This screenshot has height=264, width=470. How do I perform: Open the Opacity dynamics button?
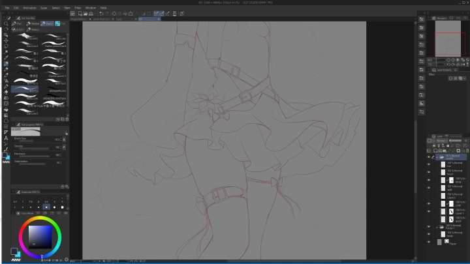click(x=64, y=147)
